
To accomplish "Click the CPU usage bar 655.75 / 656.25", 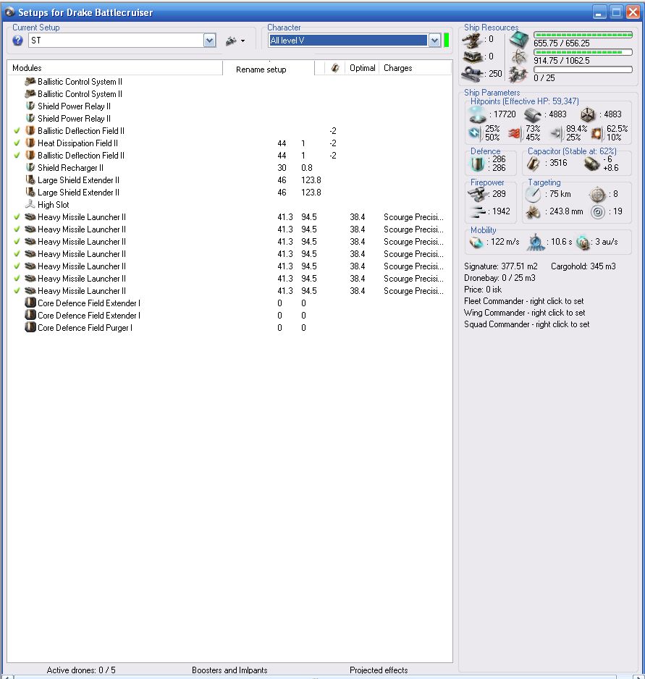I will 583,35.
